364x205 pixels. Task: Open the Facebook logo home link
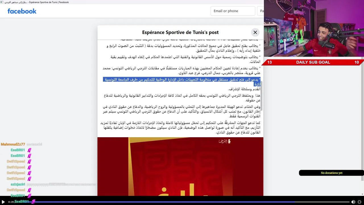[x=22, y=11]
